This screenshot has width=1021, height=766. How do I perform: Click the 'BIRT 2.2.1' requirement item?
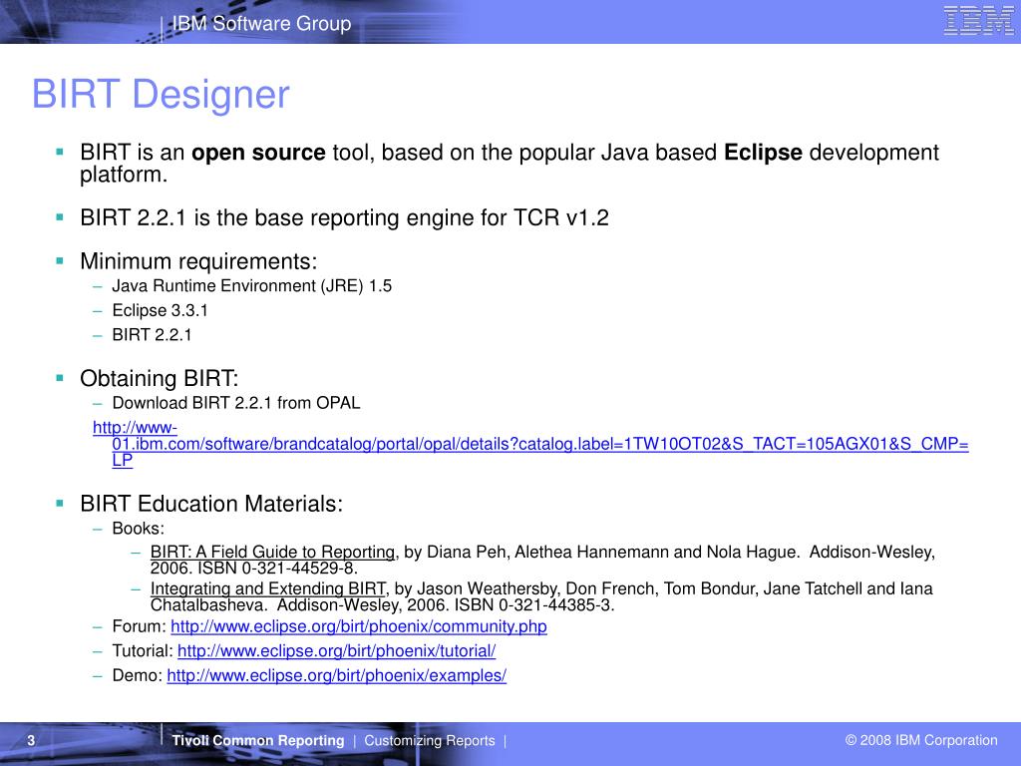pos(153,335)
